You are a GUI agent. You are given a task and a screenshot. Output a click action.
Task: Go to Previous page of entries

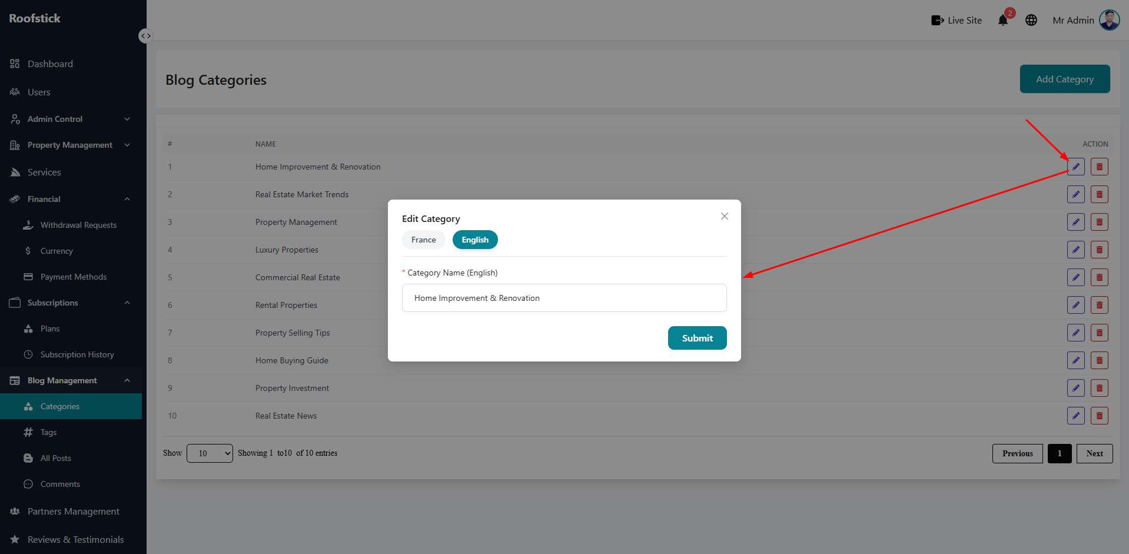point(1017,453)
